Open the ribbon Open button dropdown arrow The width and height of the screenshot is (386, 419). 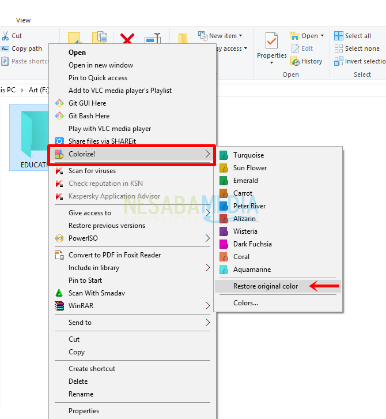[322, 36]
